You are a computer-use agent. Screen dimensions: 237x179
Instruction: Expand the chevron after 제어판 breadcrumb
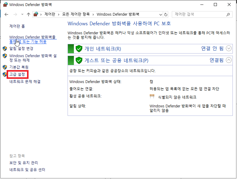tap(59, 14)
